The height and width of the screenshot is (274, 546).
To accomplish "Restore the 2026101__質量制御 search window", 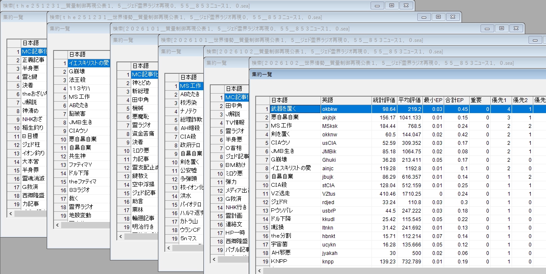I will [502, 28].
